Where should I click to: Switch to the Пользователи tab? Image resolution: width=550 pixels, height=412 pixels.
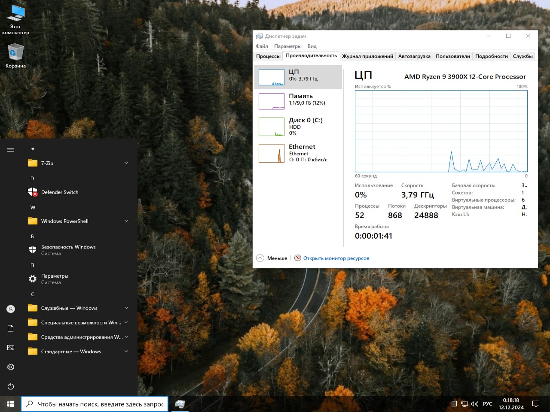453,56
